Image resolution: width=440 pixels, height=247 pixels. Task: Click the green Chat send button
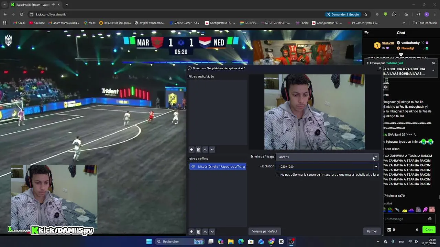point(429,230)
